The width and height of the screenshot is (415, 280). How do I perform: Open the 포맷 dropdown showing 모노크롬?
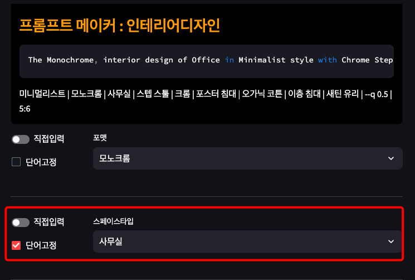(x=247, y=158)
